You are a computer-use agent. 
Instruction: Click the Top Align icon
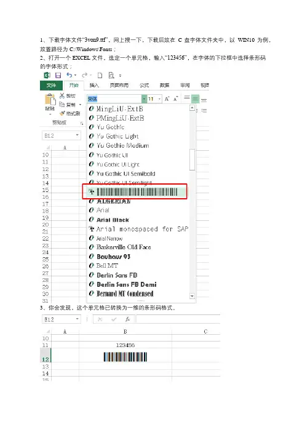point(187,97)
